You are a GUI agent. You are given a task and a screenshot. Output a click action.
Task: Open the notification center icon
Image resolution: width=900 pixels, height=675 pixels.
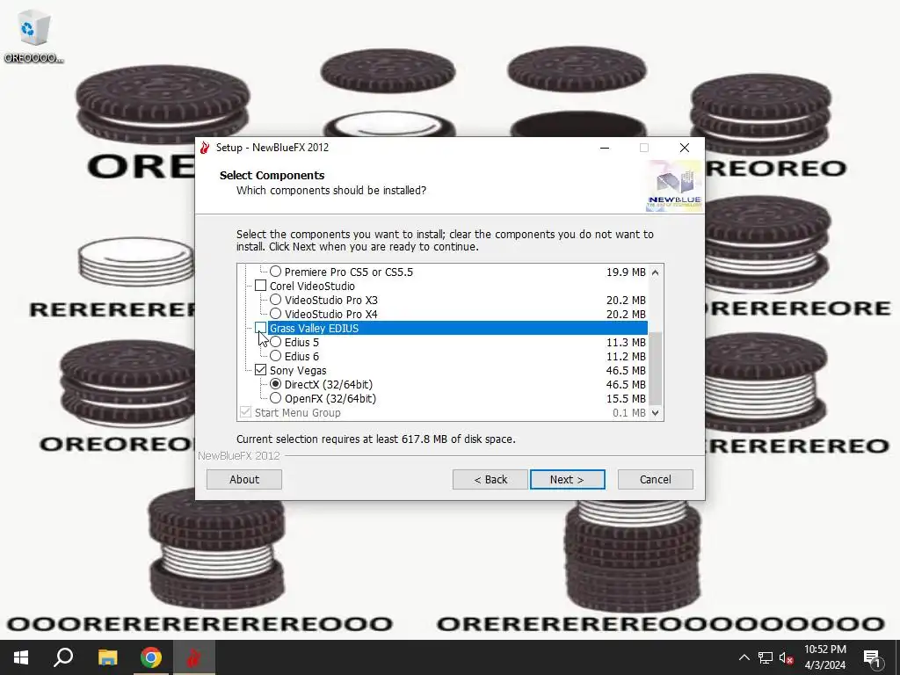871,657
